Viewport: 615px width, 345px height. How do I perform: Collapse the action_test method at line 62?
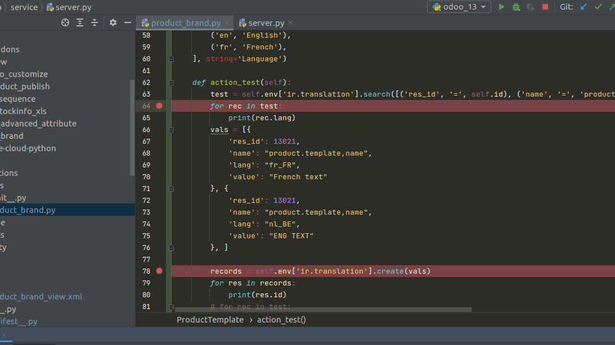pos(172,83)
